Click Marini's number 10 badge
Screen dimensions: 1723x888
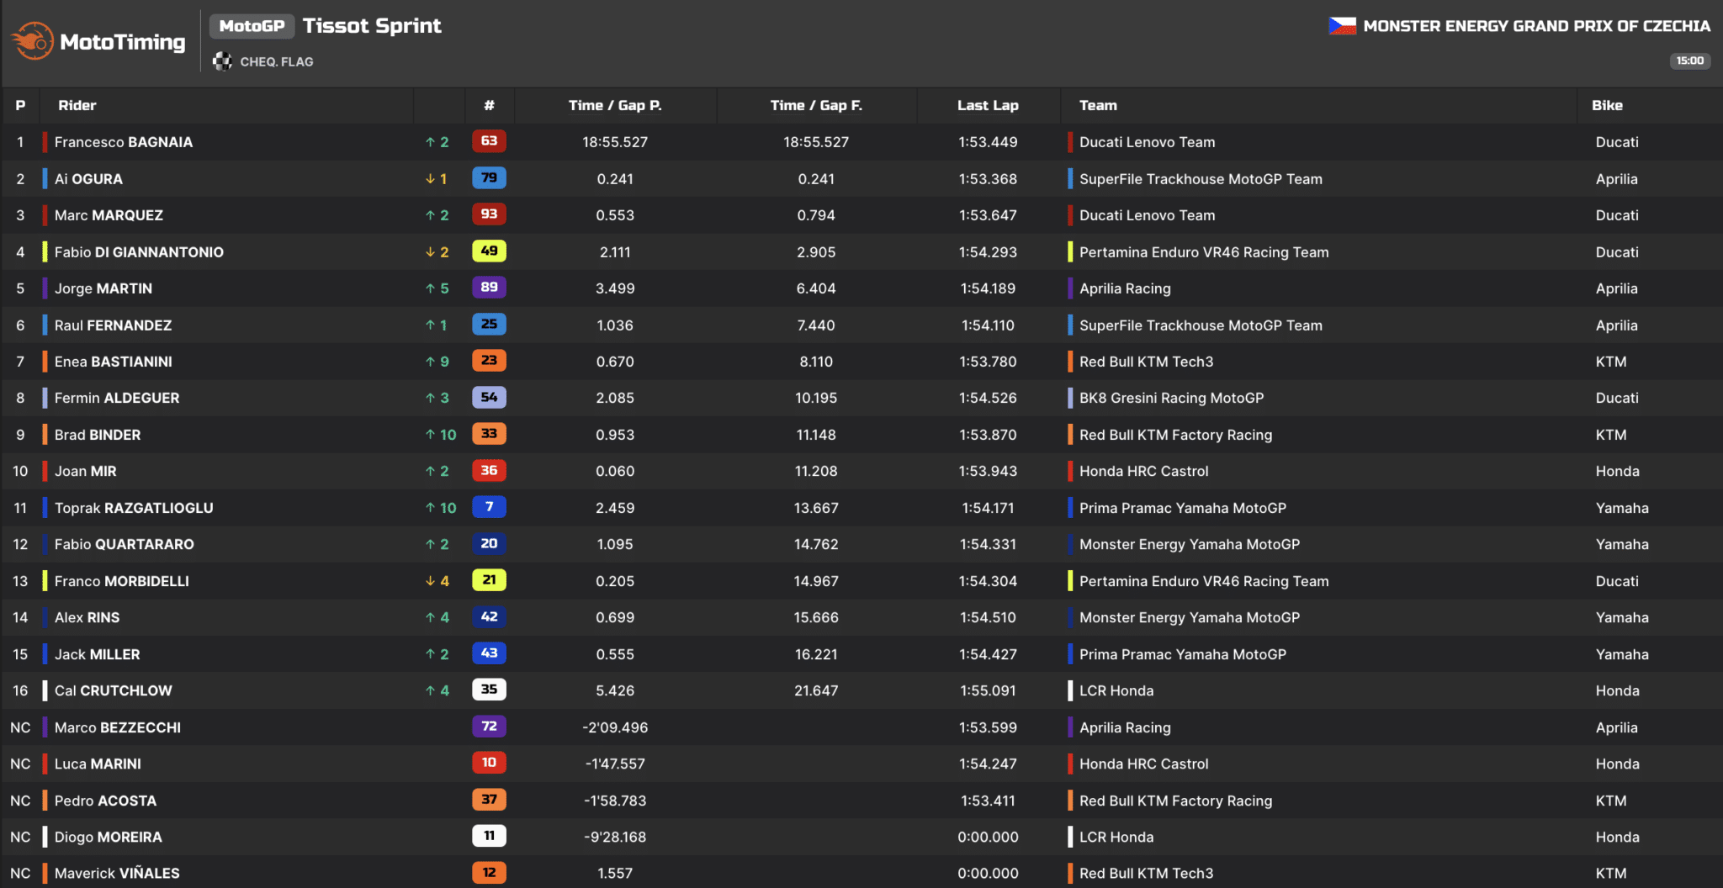[x=489, y=764]
